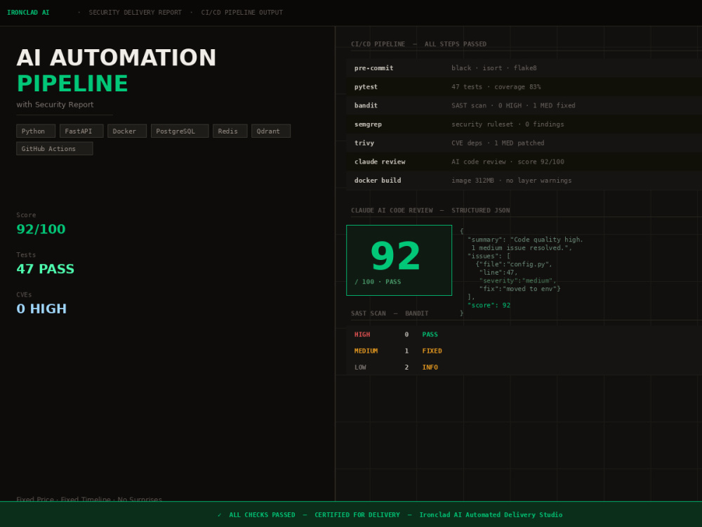Click the INFO status in LOW row
The width and height of the screenshot is (702, 527).
(430, 367)
